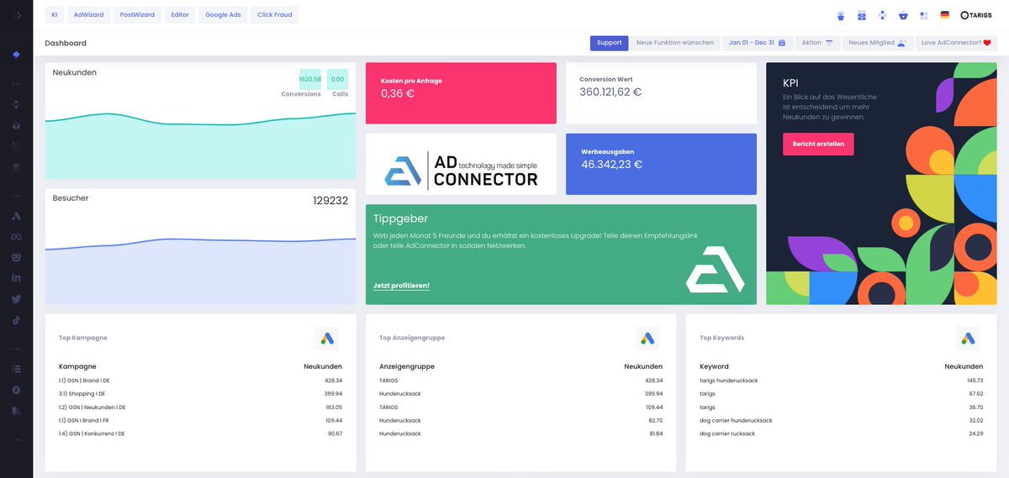Open the TikTok icon in sidebar
The height and width of the screenshot is (478, 1009).
coord(16,319)
